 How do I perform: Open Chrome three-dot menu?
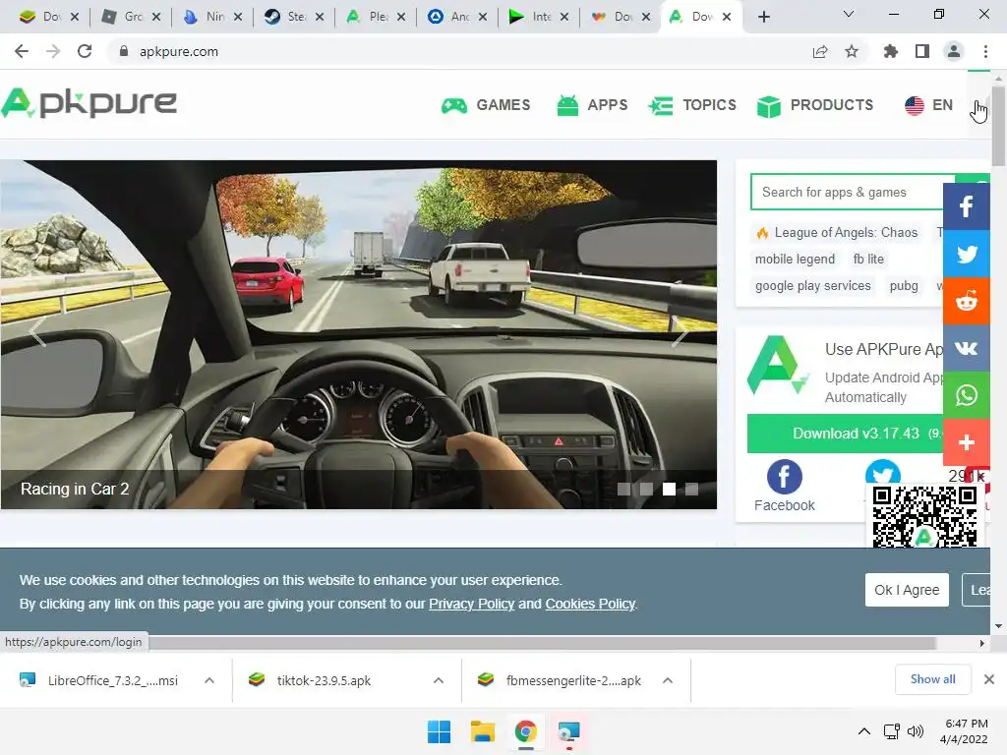(x=985, y=51)
